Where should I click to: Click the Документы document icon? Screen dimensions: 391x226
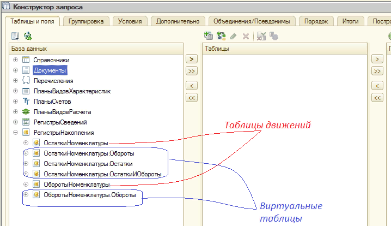point(26,70)
